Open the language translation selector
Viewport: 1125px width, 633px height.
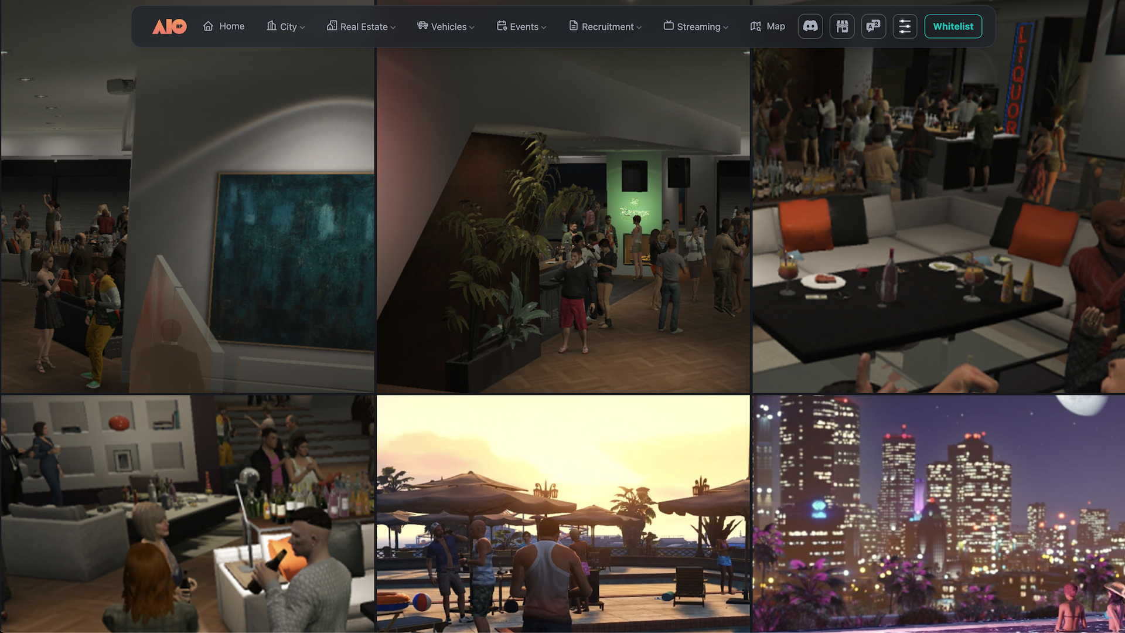pos(873,26)
